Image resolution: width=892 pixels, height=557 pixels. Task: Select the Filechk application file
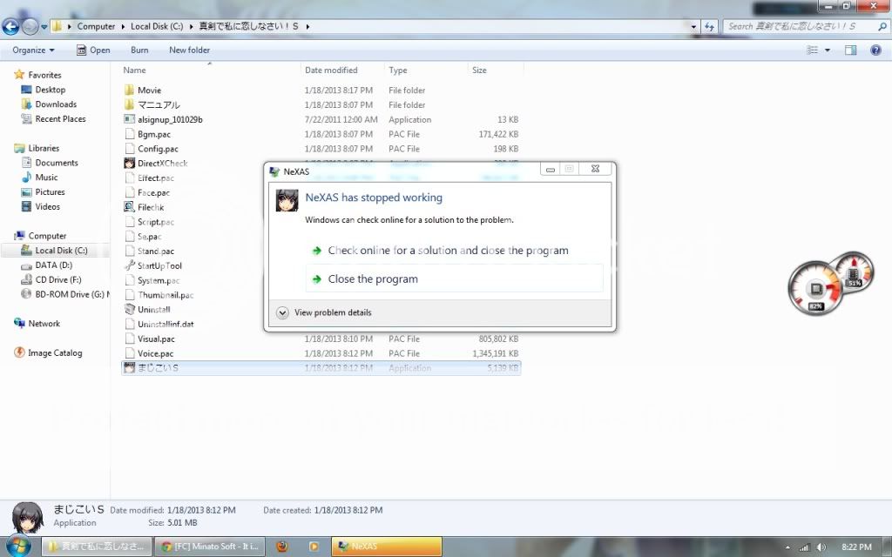150,207
